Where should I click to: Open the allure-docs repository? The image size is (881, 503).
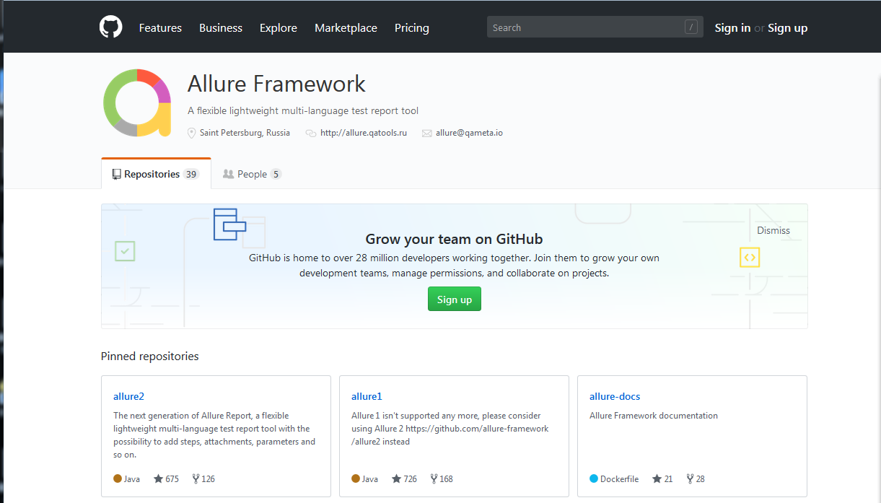[x=615, y=396]
